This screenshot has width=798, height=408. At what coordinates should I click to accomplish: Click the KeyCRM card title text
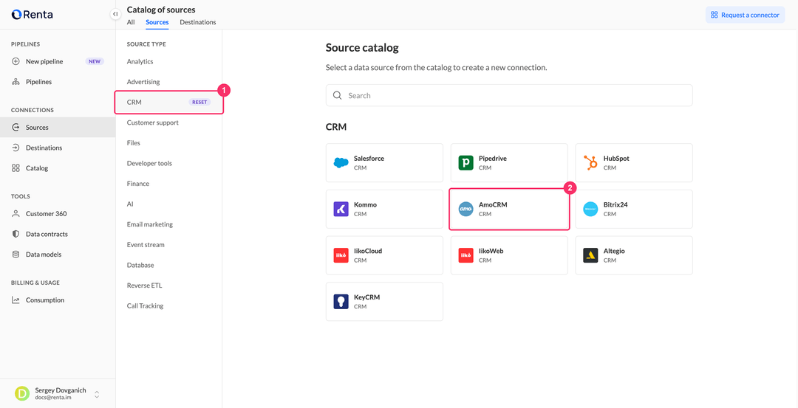pyautogui.click(x=367, y=297)
